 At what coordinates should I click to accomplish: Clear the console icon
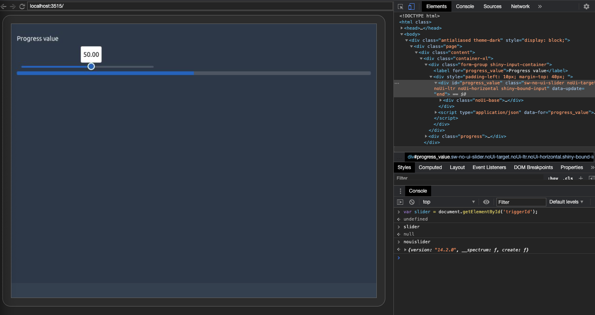pos(412,202)
